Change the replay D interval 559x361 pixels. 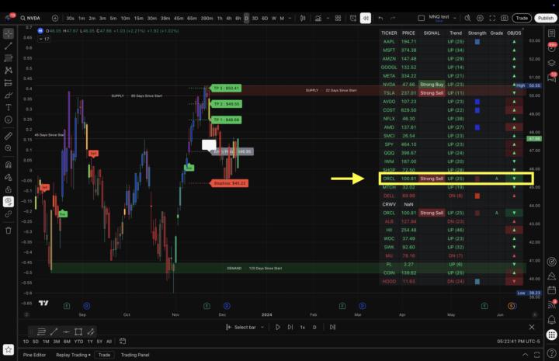tap(314, 327)
